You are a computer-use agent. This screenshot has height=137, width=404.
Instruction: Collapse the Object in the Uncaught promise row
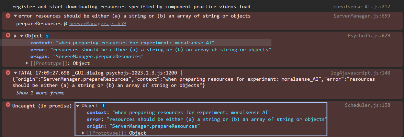(x=78, y=106)
